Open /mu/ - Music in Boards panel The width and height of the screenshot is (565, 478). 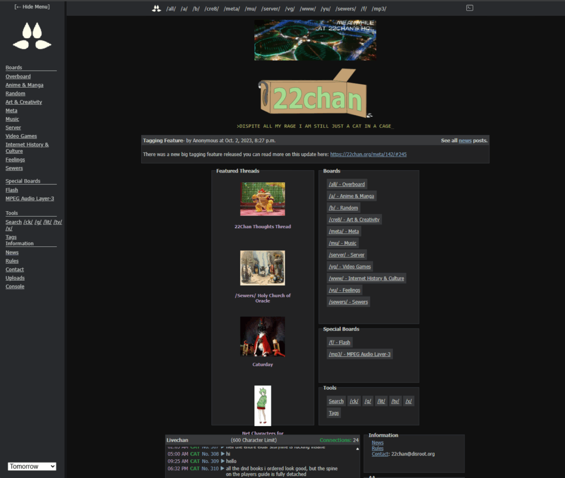343,243
